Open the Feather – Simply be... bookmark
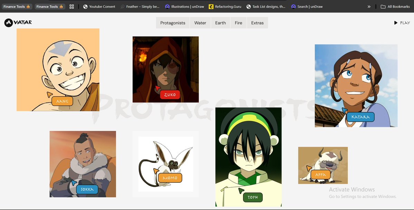Viewport: 414px width, 210px height. (x=140, y=7)
